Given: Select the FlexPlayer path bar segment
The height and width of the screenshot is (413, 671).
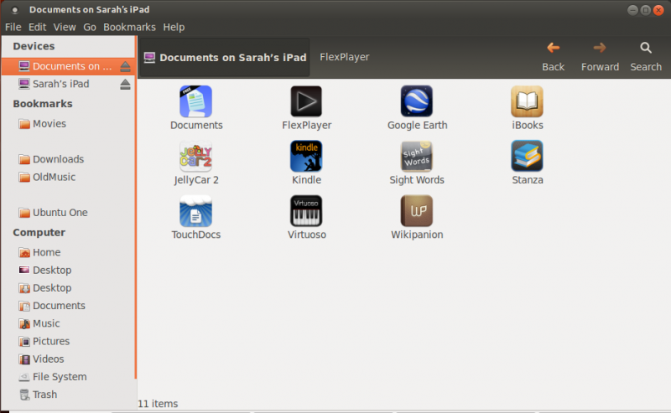Looking at the screenshot, I should pos(344,57).
